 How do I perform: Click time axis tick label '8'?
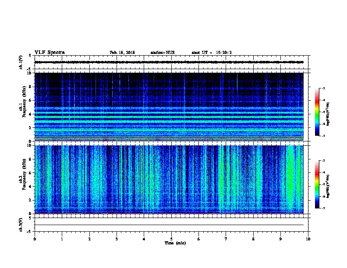253,239
